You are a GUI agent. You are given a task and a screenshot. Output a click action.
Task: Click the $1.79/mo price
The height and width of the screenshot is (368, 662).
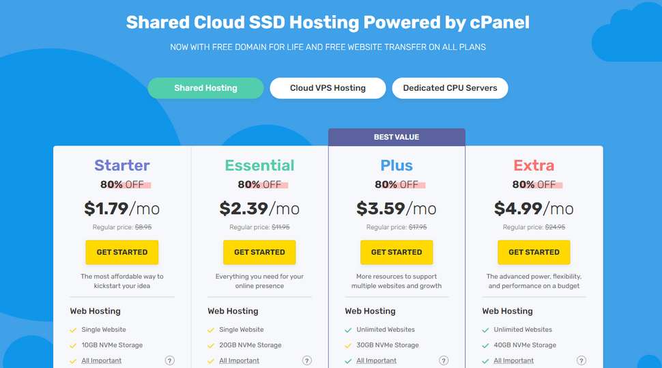click(122, 208)
